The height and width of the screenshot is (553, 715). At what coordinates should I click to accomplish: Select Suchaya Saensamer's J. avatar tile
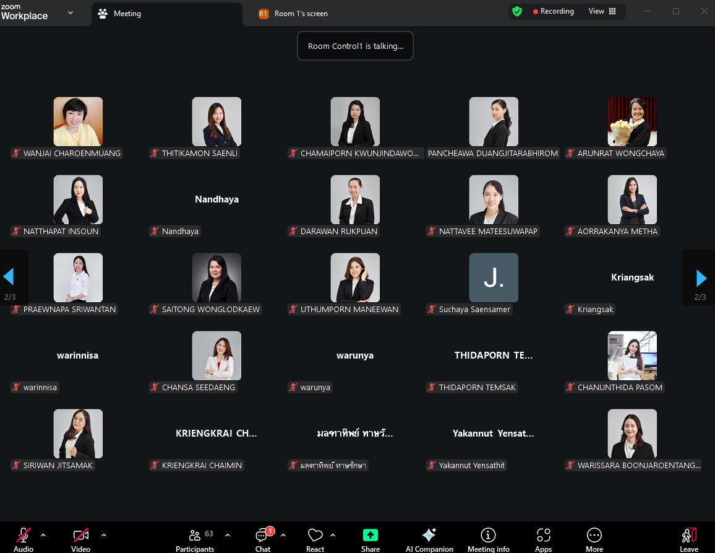[x=494, y=277]
